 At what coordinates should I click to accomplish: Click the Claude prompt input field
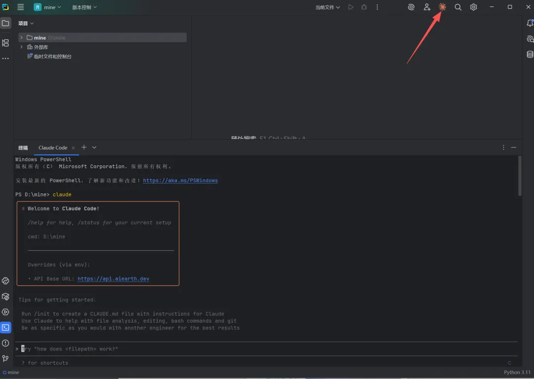267,349
